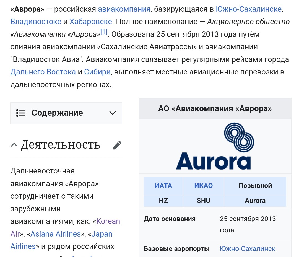Open Южно-Сахалинск link in infobox
The width and height of the screenshot is (299, 257).
pyautogui.click(x=248, y=249)
